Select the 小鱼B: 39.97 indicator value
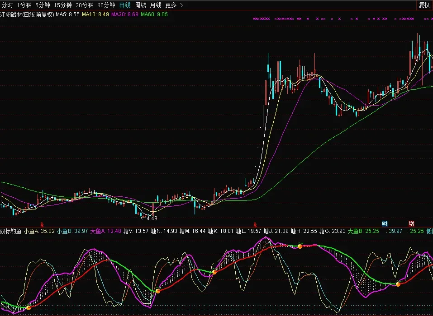This screenshot has width=433, height=316. pos(72,231)
